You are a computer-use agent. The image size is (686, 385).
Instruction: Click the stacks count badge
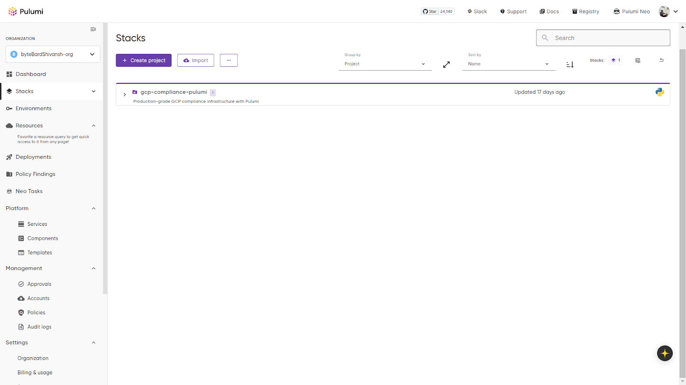616,60
